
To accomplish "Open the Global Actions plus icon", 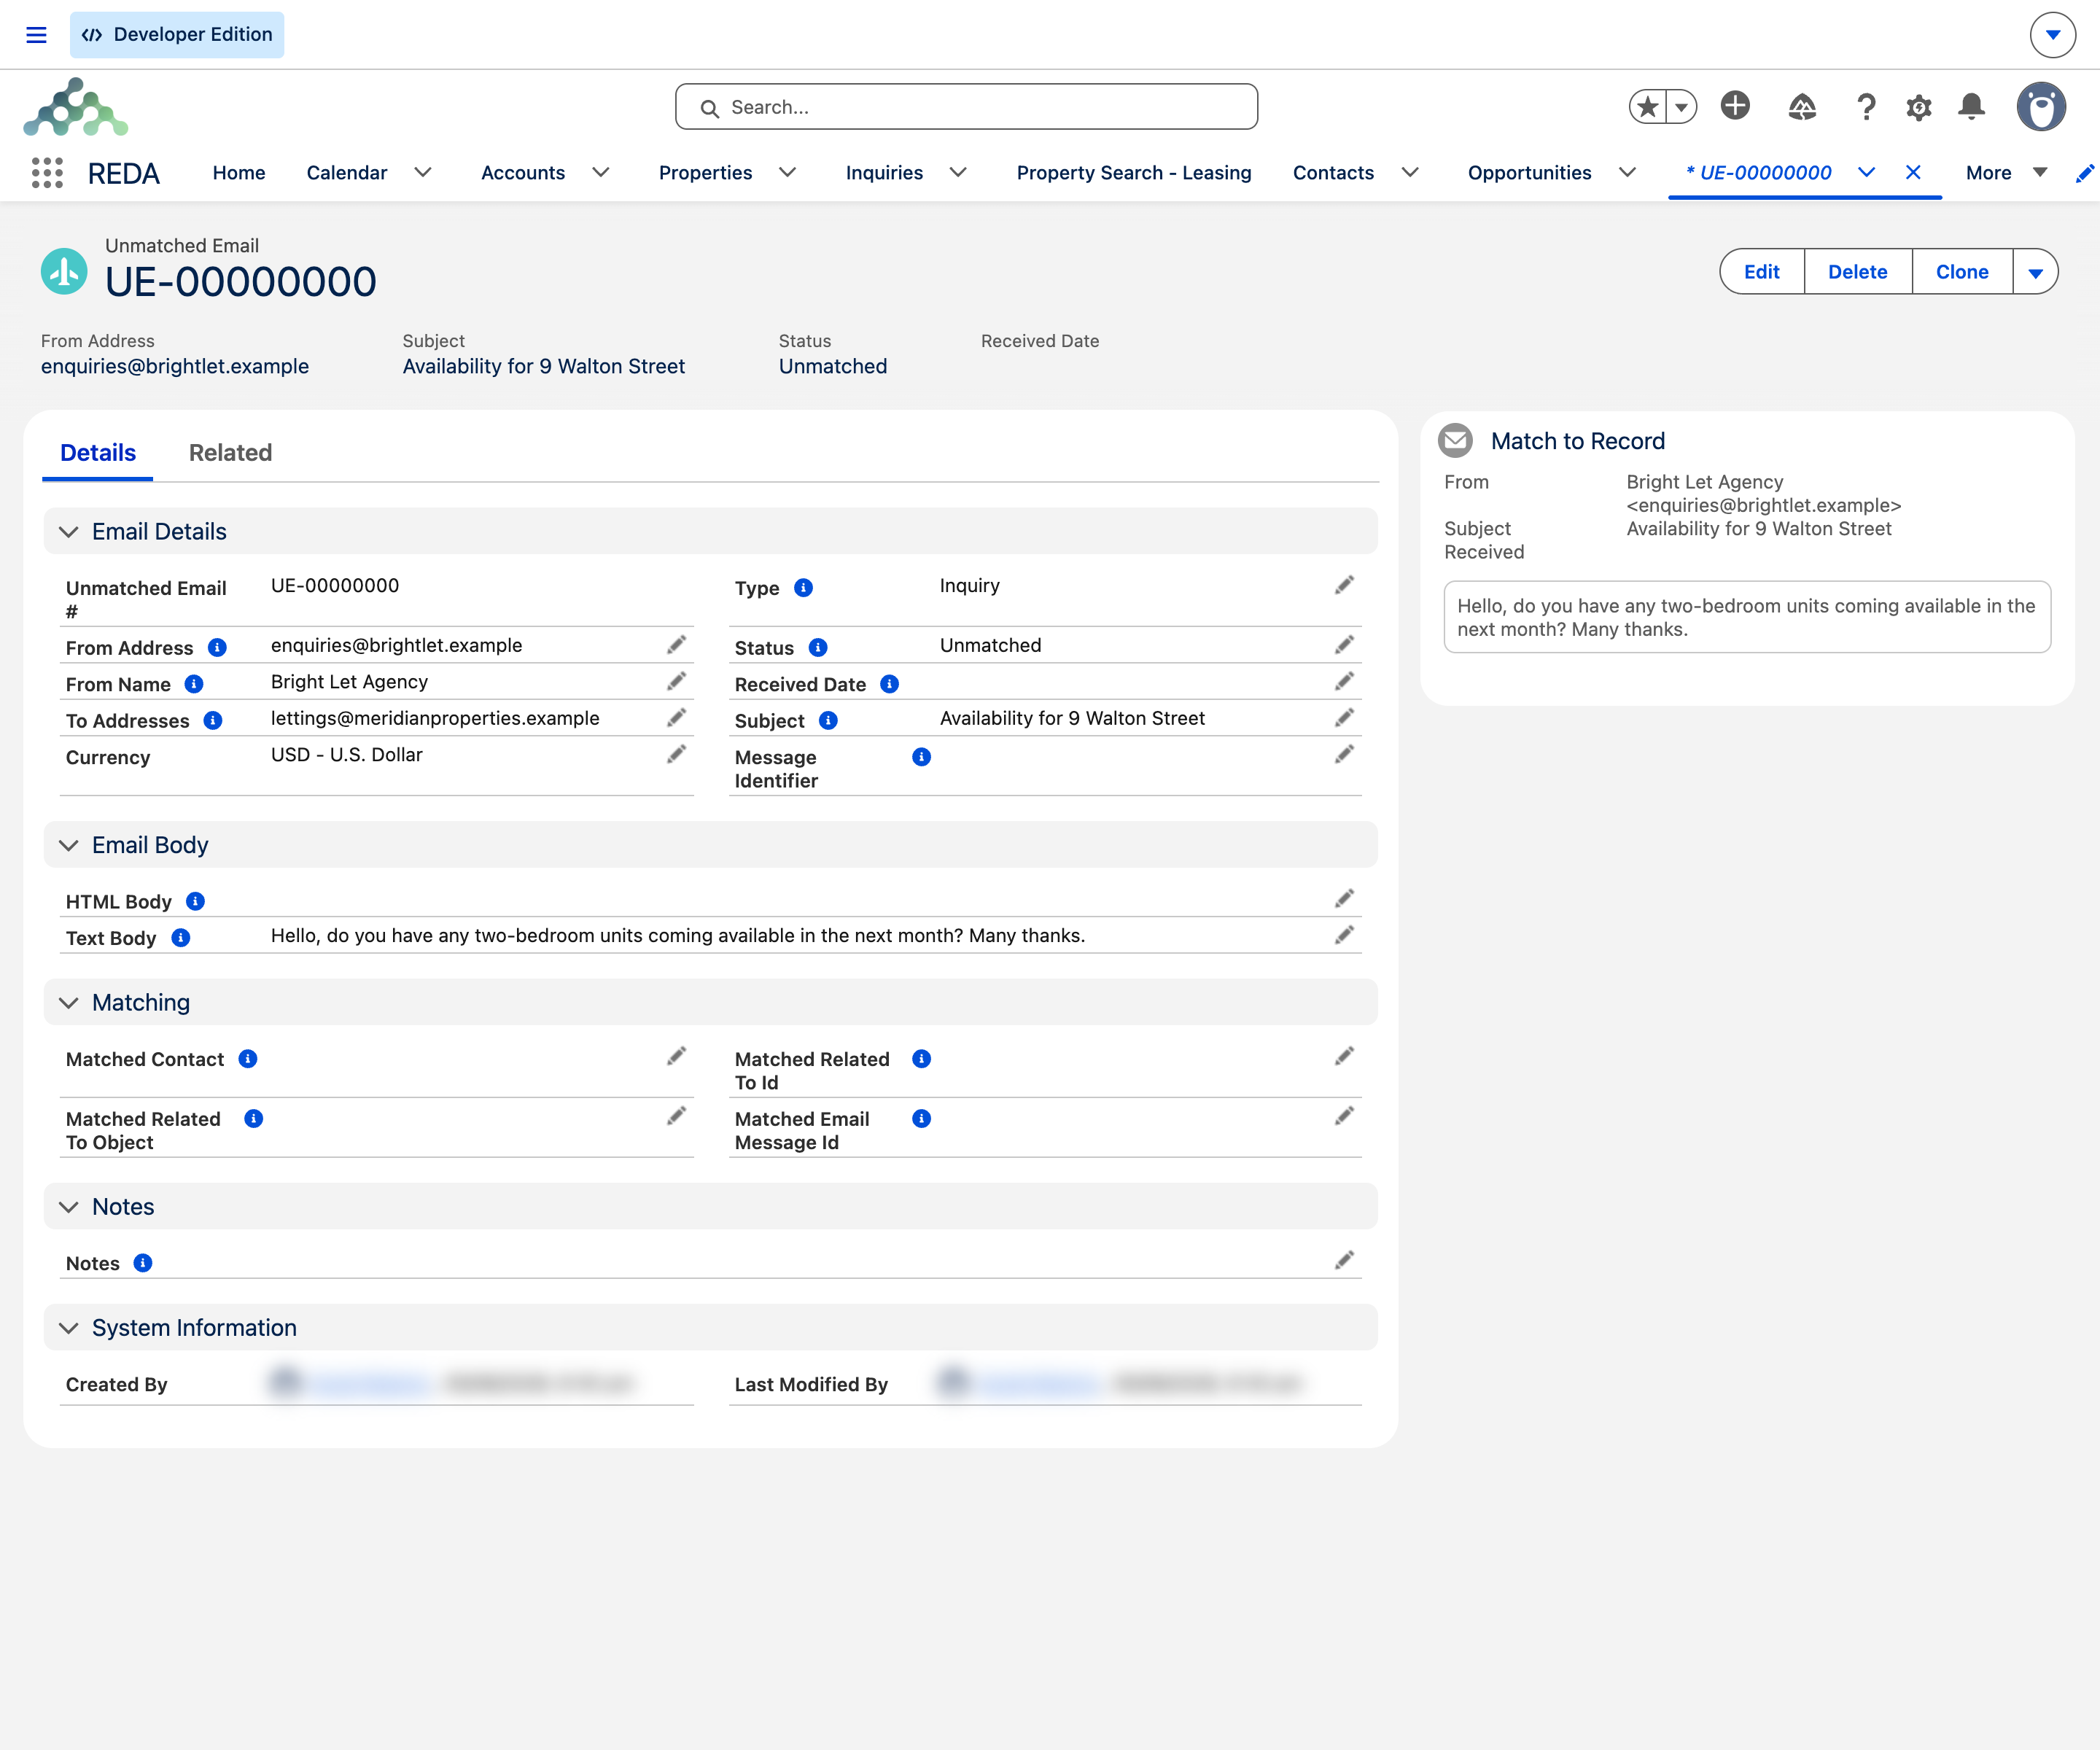I will (1735, 105).
